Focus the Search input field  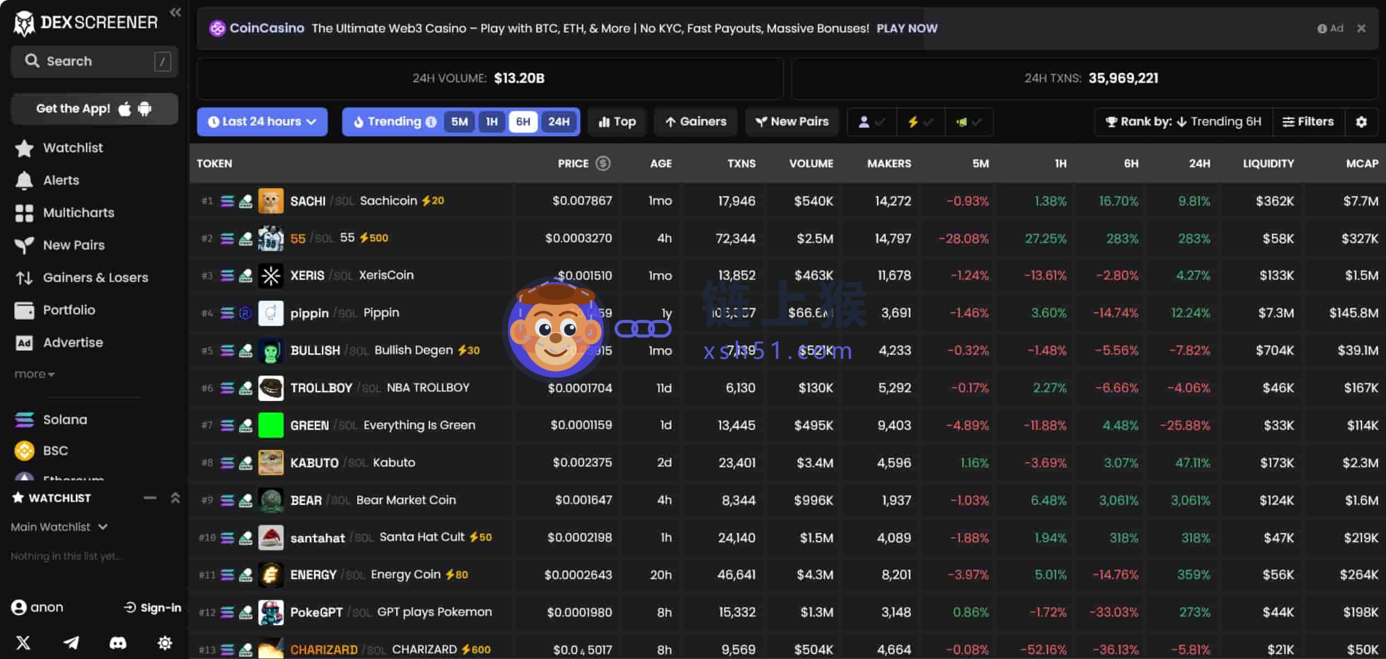coord(94,61)
